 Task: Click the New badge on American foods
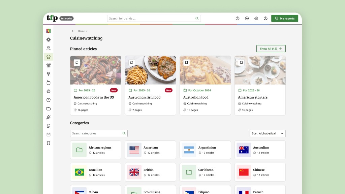pos(114,90)
